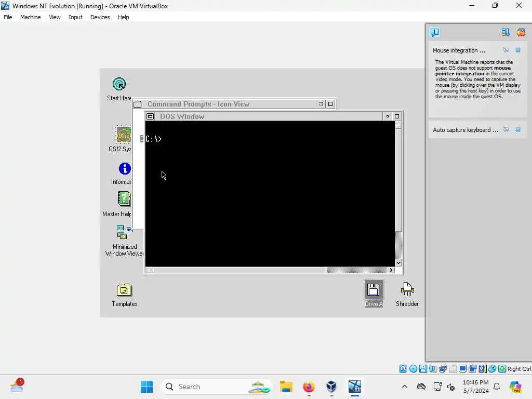The image size is (532, 399).
Task: Open the Master Help Index icon
Action: pos(124,204)
